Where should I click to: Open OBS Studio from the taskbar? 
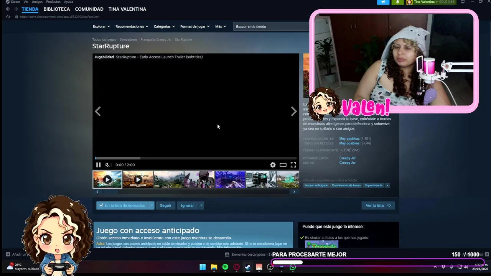coord(270,267)
